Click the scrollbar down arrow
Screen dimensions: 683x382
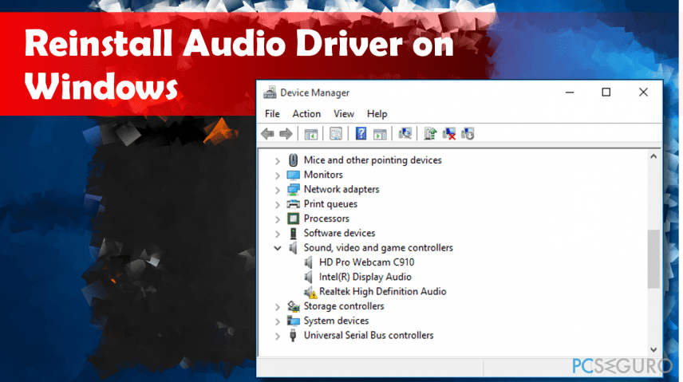point(653,350)
